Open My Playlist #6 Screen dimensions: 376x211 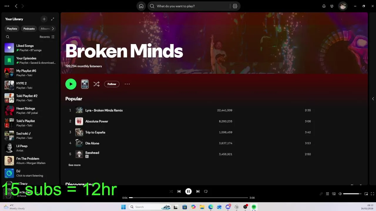pyautogui.click(x=30, y=73)
